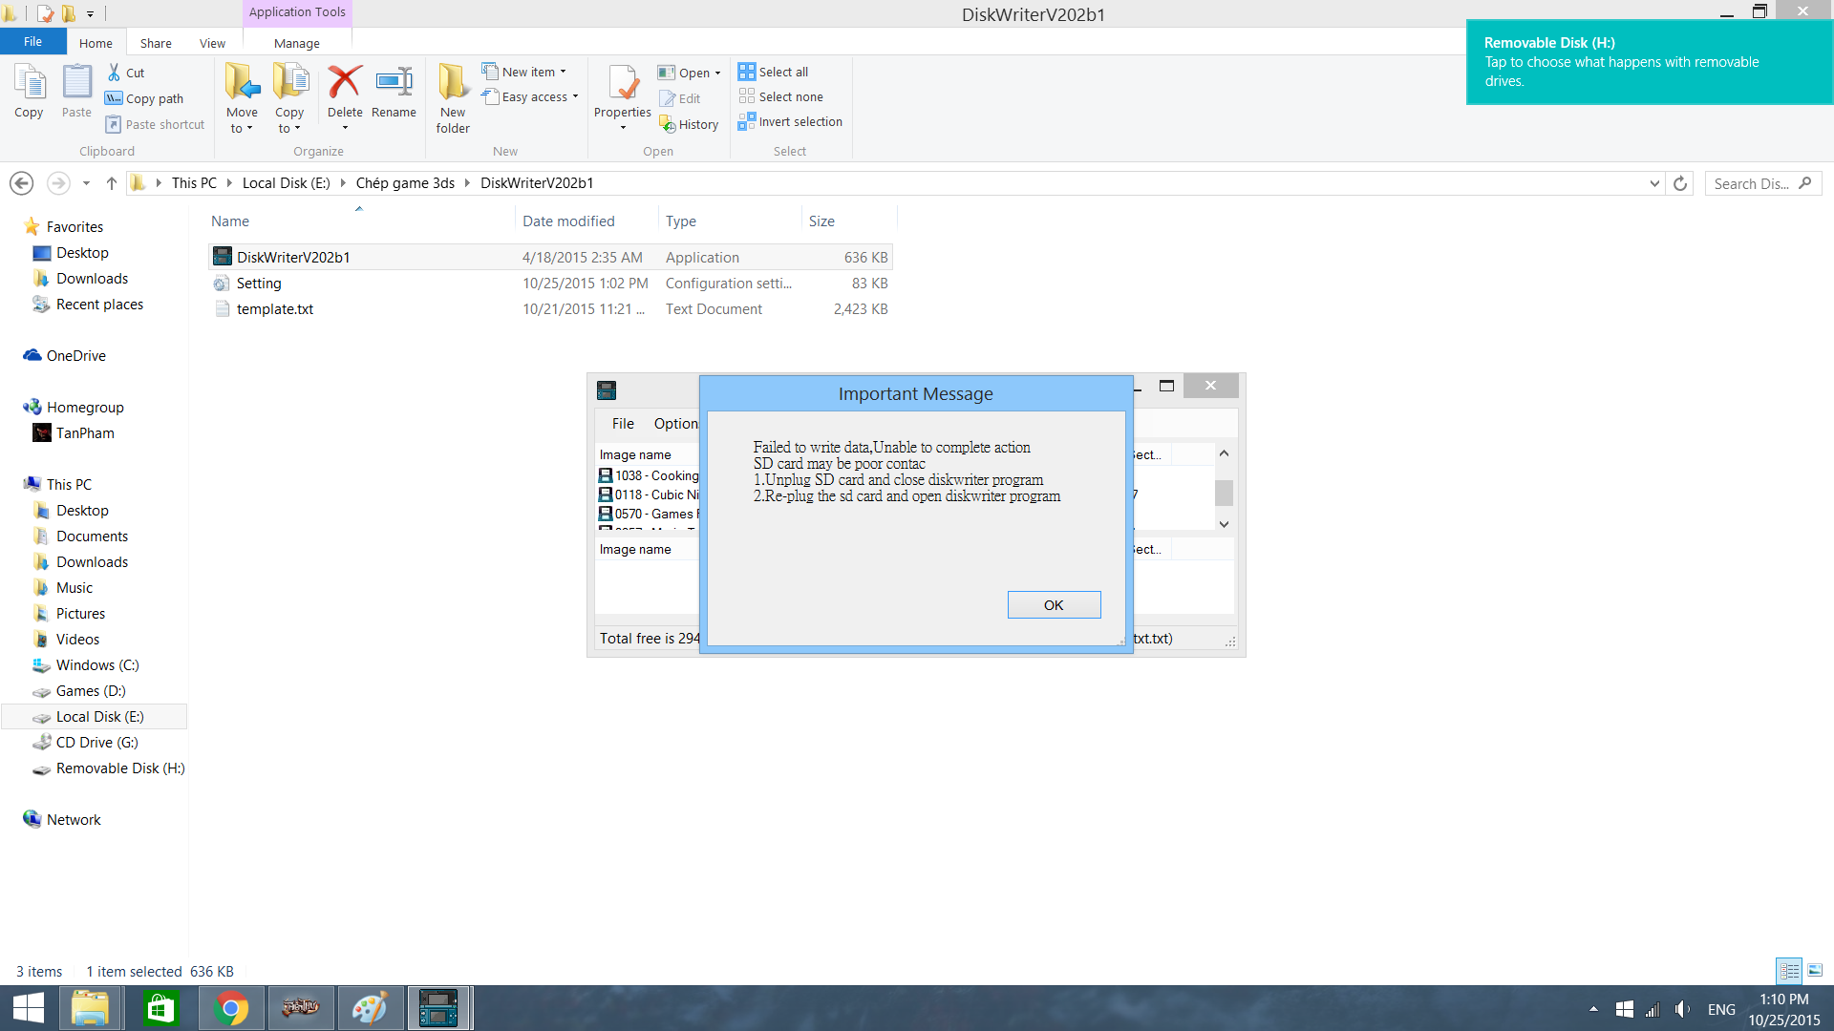Open the Properties icon in ribbon

[x=623, y=83]
